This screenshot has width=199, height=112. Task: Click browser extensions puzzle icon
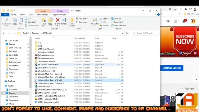click(x=186, y=9)
